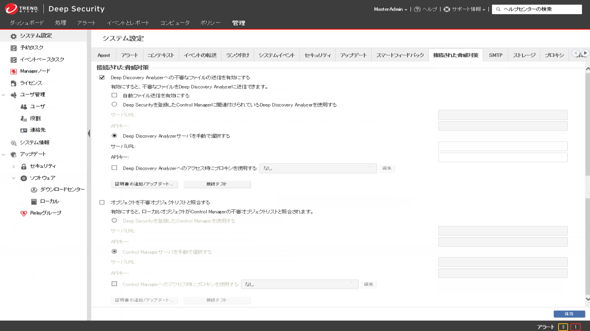The image size is (590, 331).
Task: Click the first 接続テスト button
Action: (216, 184)
